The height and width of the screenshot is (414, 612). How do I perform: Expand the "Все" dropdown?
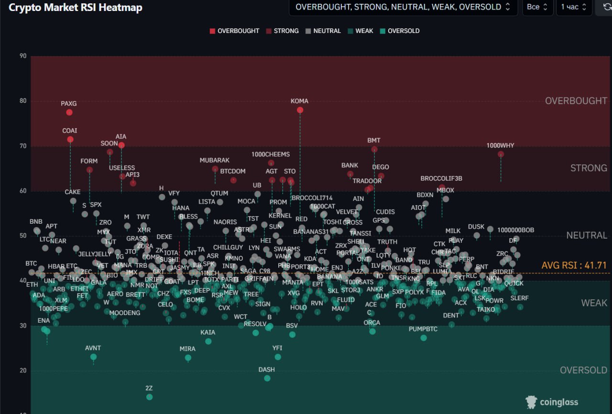pos(537,7)
